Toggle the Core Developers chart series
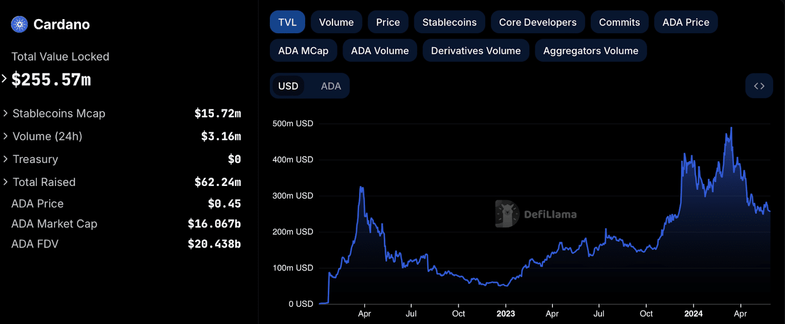This screenshot has height=324, width=785. pos(538,22)
